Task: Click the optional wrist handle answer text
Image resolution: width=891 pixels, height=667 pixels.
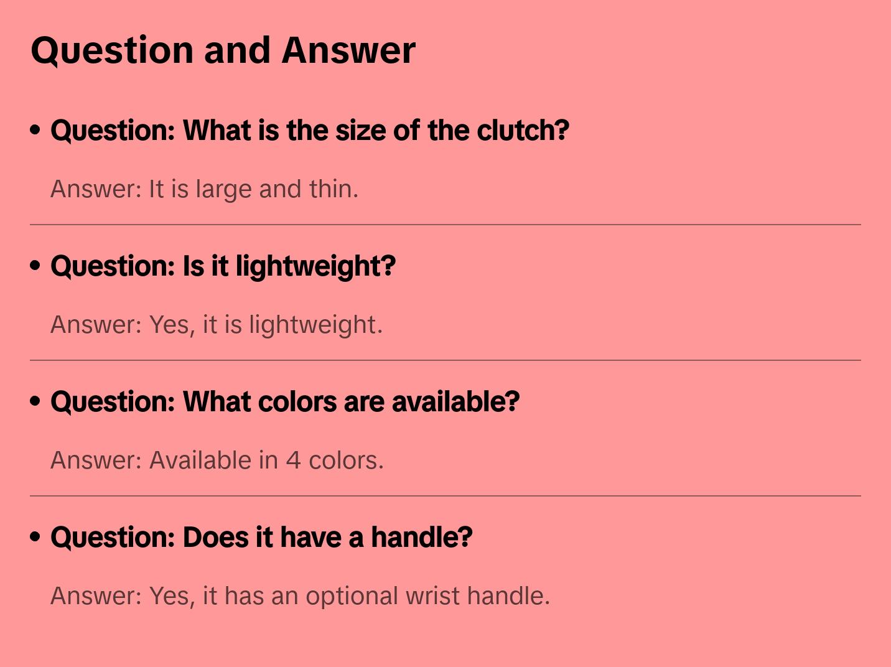Action: tap(300, 596)
